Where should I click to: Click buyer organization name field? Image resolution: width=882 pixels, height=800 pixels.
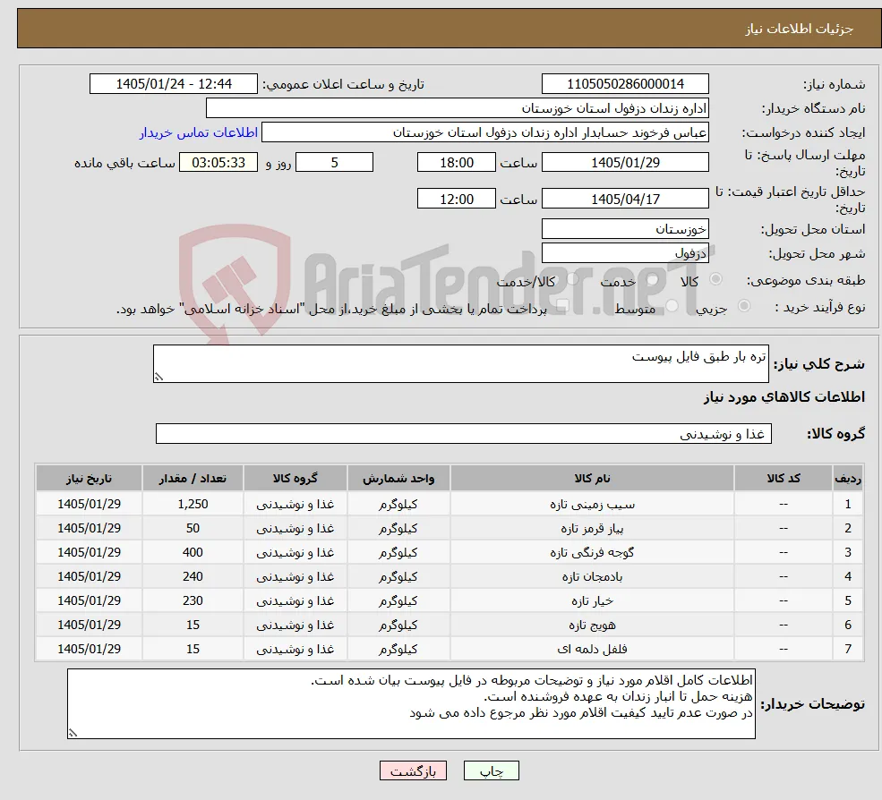458,108
